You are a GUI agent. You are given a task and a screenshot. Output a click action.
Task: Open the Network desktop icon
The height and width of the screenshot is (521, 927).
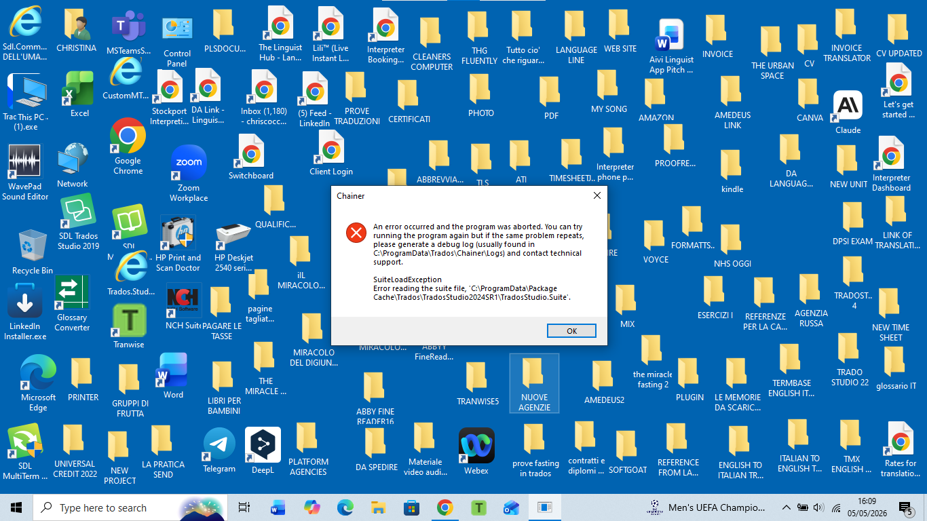coord(73,166)
